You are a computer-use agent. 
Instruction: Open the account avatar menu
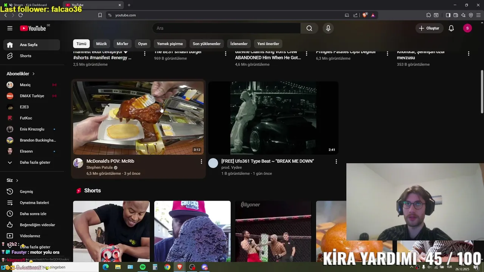[x=467, y=28]
